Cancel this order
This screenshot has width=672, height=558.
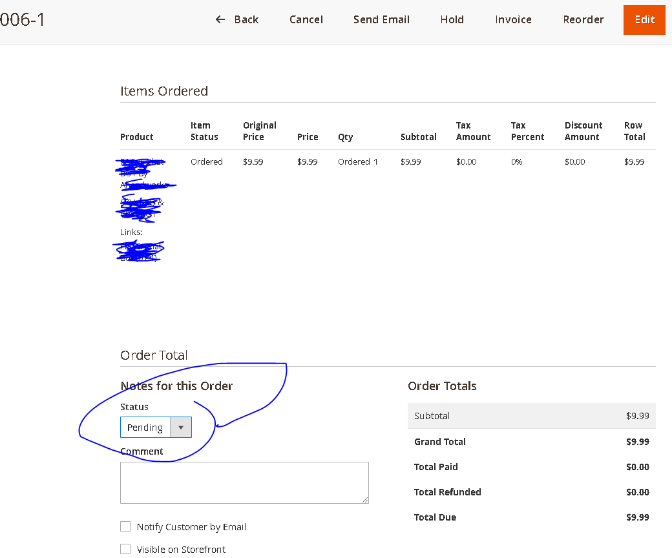[306, 19]
